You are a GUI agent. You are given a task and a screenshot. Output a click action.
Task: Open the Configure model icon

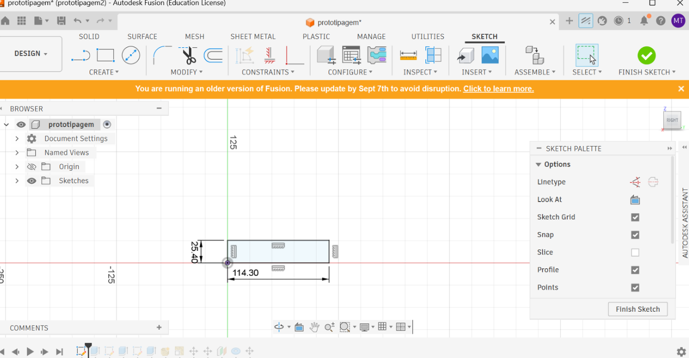coord(326,55)
